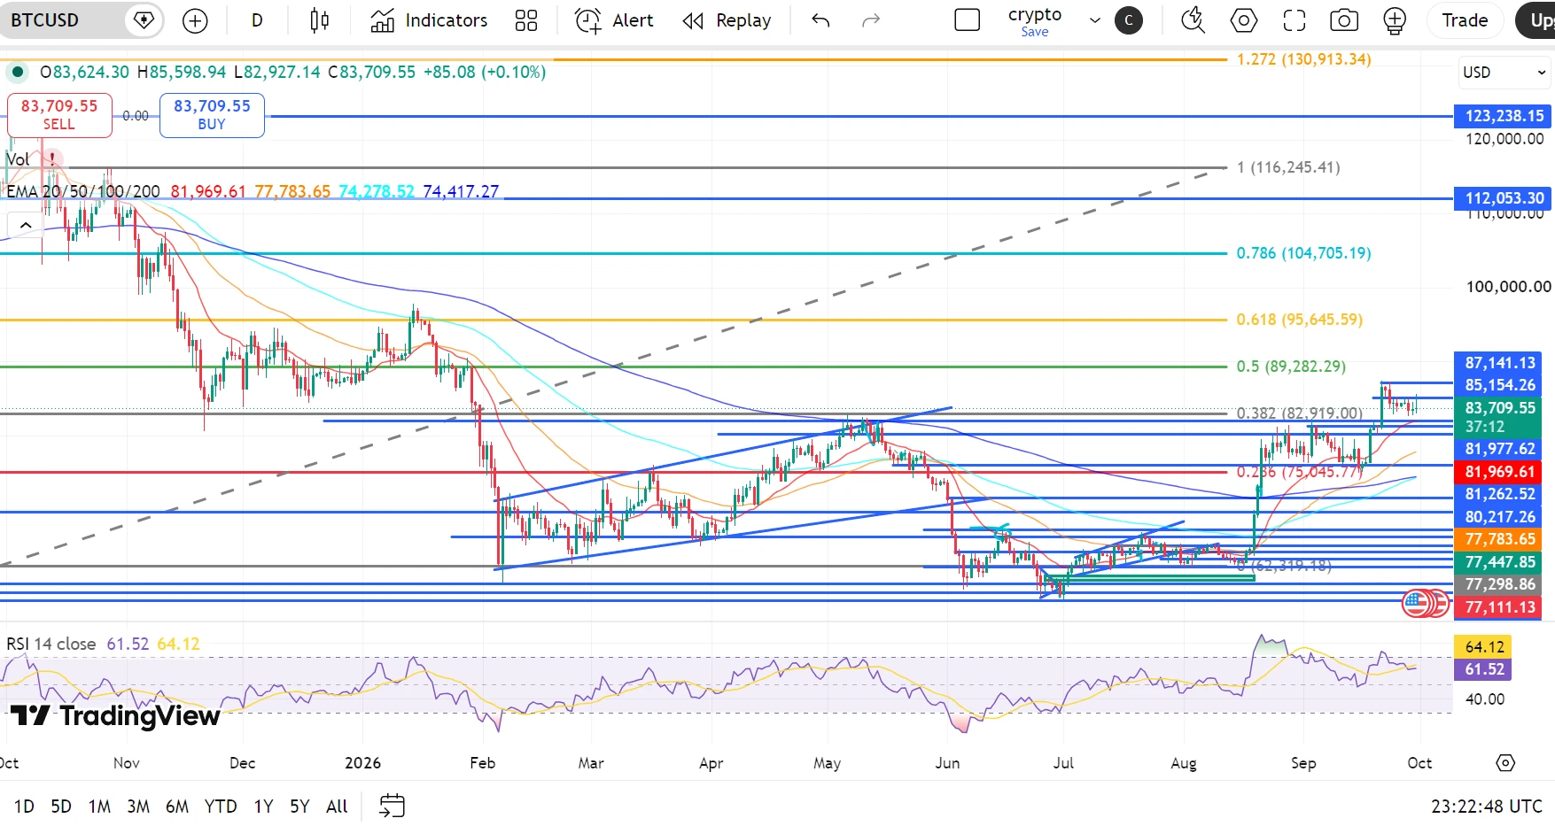Screen dimensions: 1555x826
Task: Open the go-to-date calendar icon
Action: [392, 806]
